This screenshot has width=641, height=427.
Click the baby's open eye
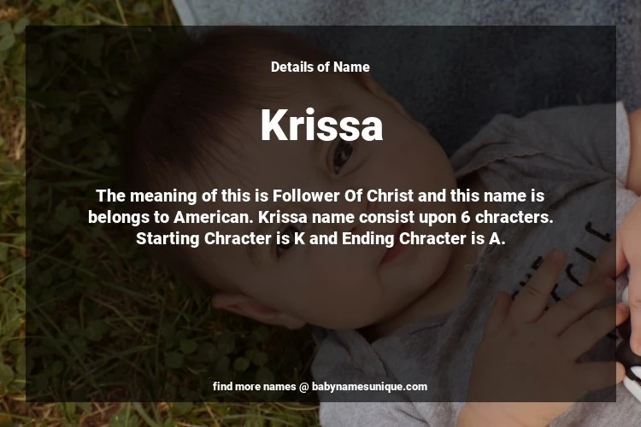[x=342, y=157]
